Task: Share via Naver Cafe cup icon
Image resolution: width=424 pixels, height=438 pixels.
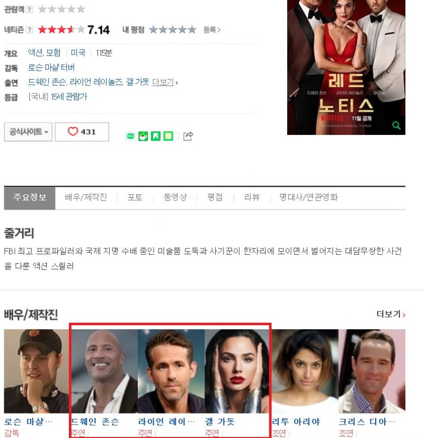Action: (x=143, y=136)
